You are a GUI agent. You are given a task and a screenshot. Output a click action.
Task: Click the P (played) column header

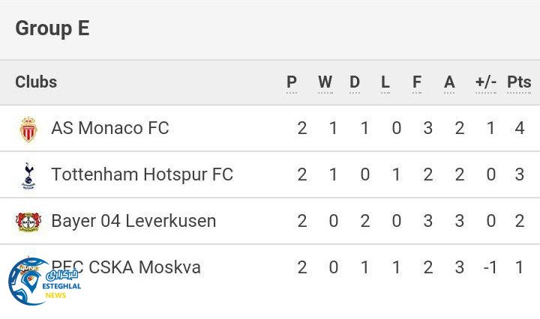click(x=292, y=82)
